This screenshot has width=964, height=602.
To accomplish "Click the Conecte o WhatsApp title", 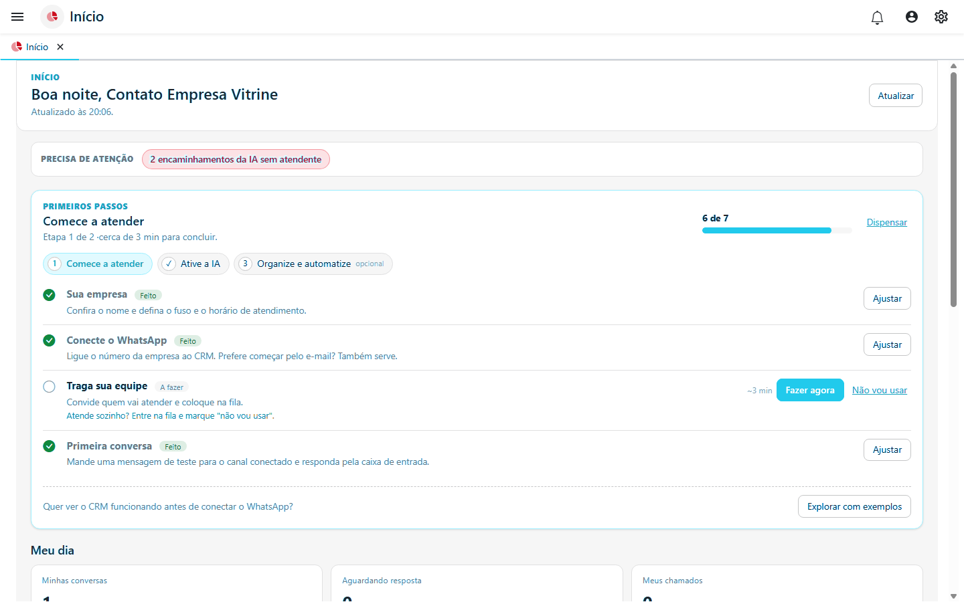I will point(116,340).
